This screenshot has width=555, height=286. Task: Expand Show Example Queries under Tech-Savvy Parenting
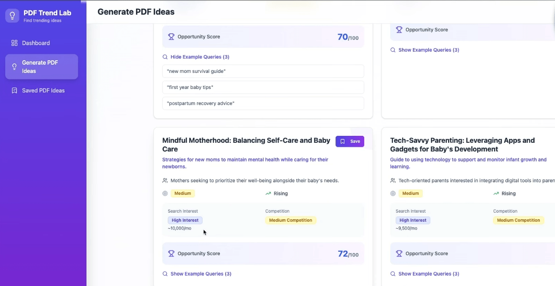point(428,274)
